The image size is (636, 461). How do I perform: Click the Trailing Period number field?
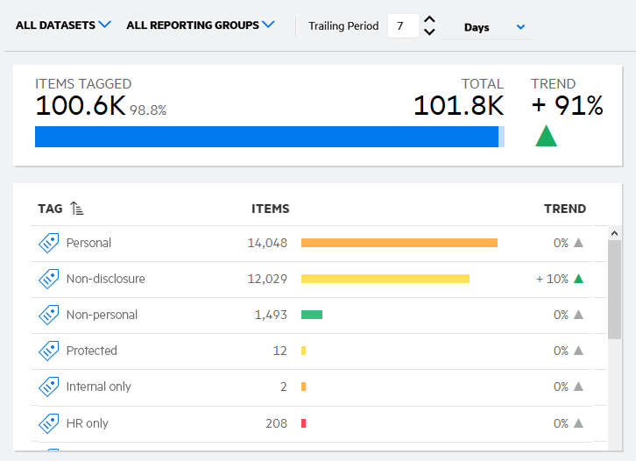(x=402, y=26)
